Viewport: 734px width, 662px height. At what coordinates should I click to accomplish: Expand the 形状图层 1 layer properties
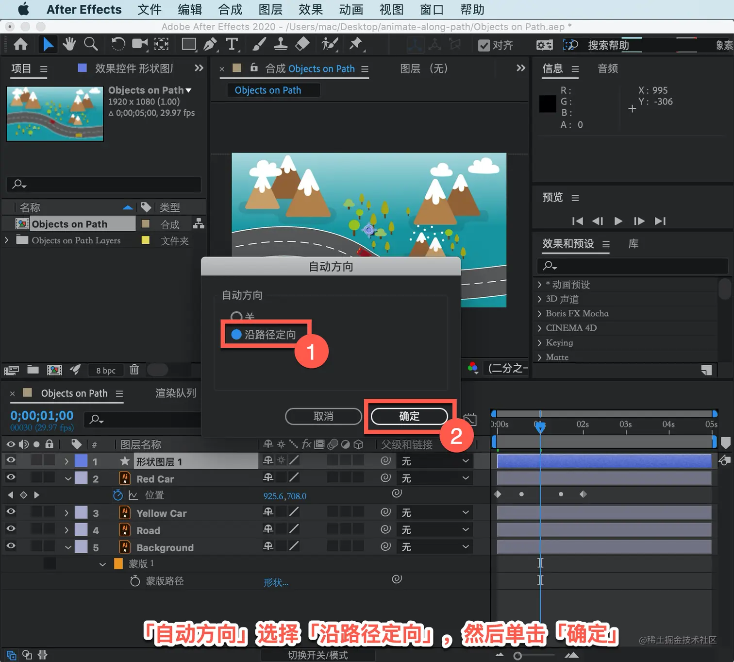click(x=67, y=461)
